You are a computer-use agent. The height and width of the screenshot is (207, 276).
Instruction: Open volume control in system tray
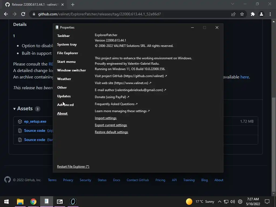tap(233, 202)
